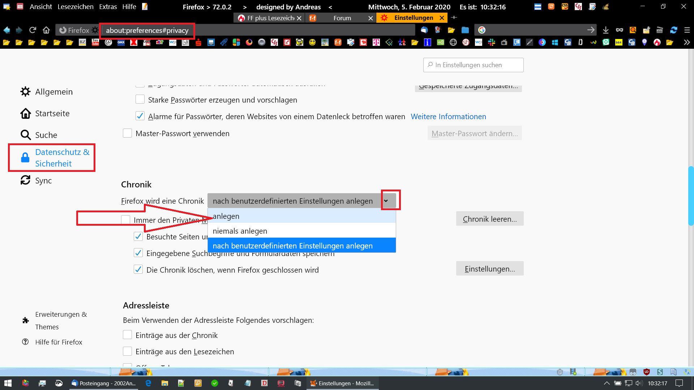Click the reload page icon
The width and height of the screenshot is (694, 390).
coord(33,30)
